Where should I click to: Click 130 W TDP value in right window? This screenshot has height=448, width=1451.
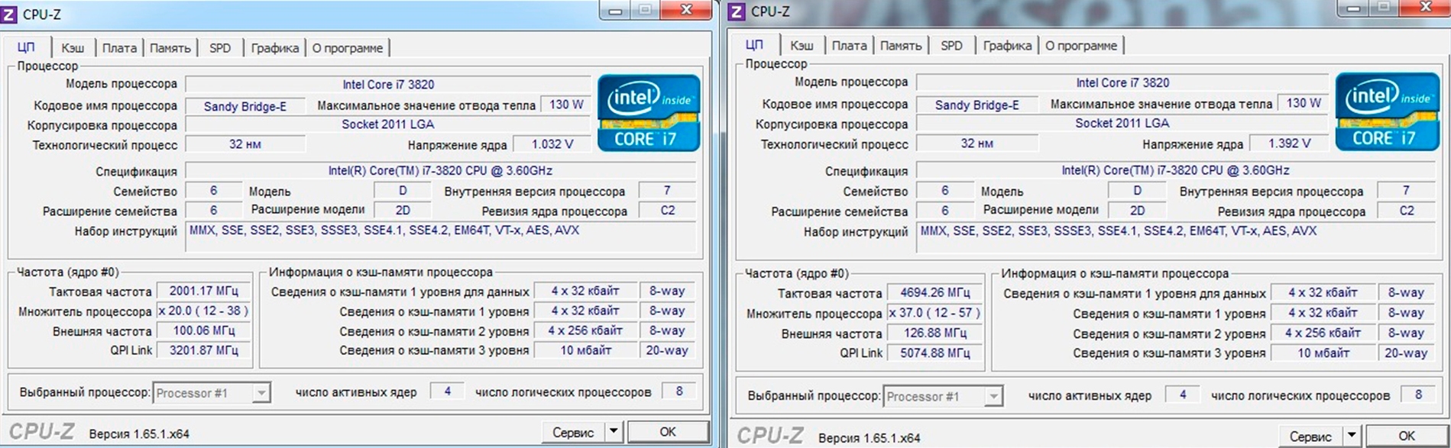1304,102
